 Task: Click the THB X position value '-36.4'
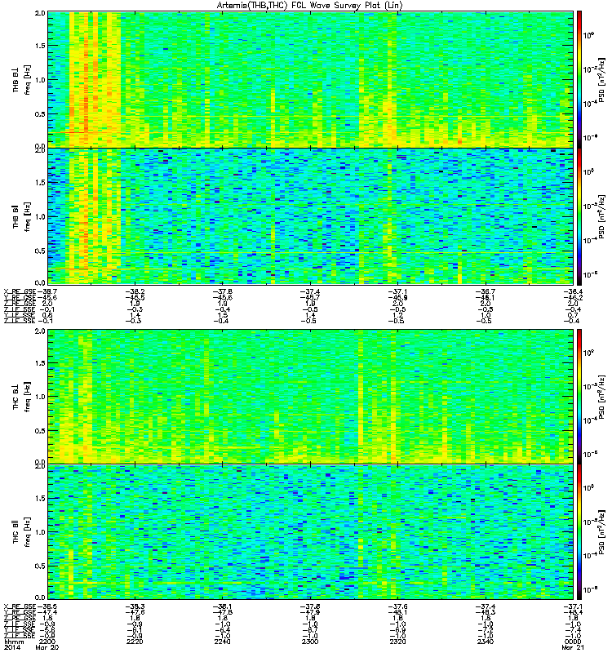pos(573,291)
